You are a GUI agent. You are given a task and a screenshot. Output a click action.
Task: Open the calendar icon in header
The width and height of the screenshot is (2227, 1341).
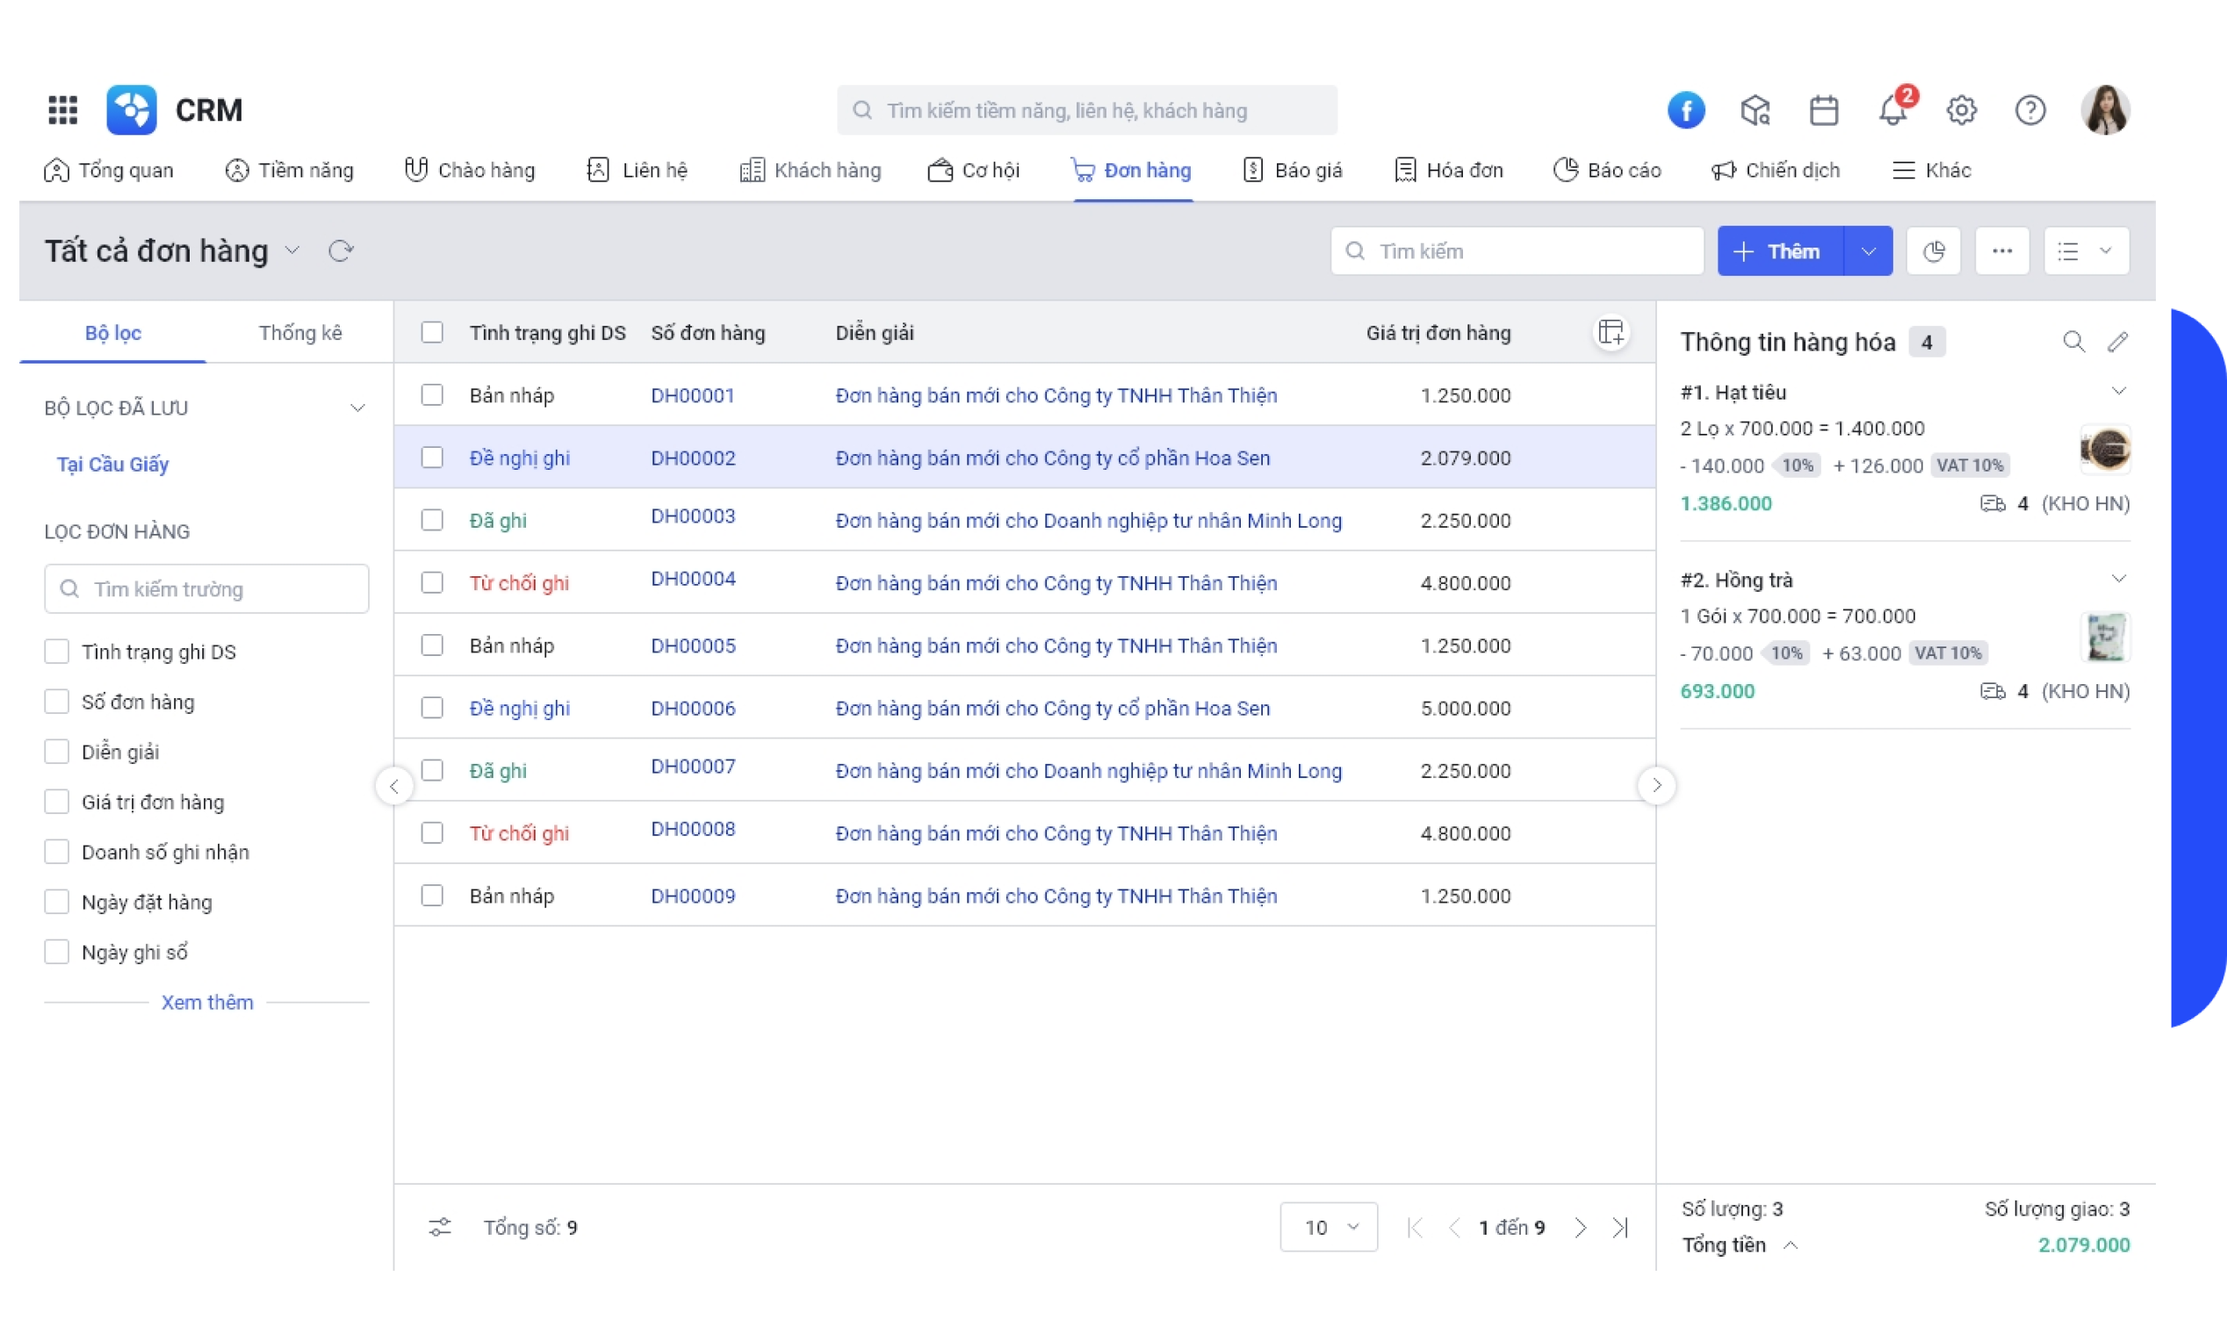pos(1823,111)
